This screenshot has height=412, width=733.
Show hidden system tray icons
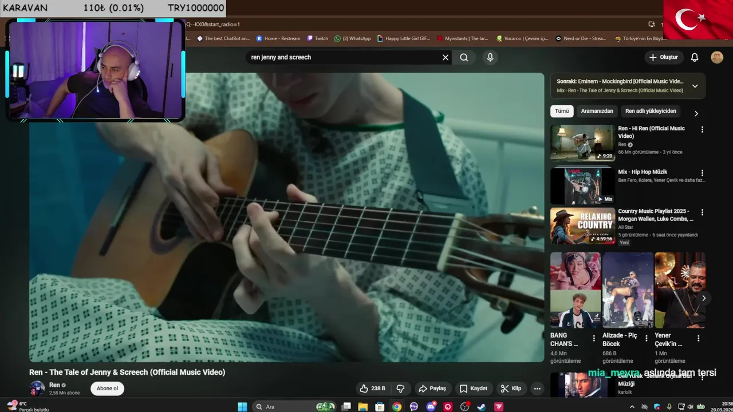[632, 407]
